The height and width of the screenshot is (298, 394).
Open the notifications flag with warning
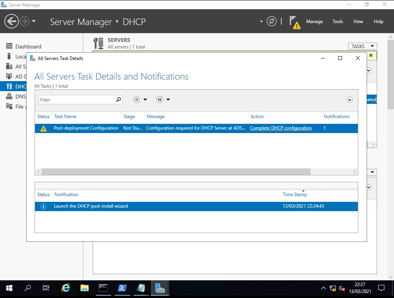[294, 22]
